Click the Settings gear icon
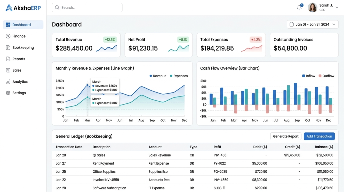 pos(8,93)
